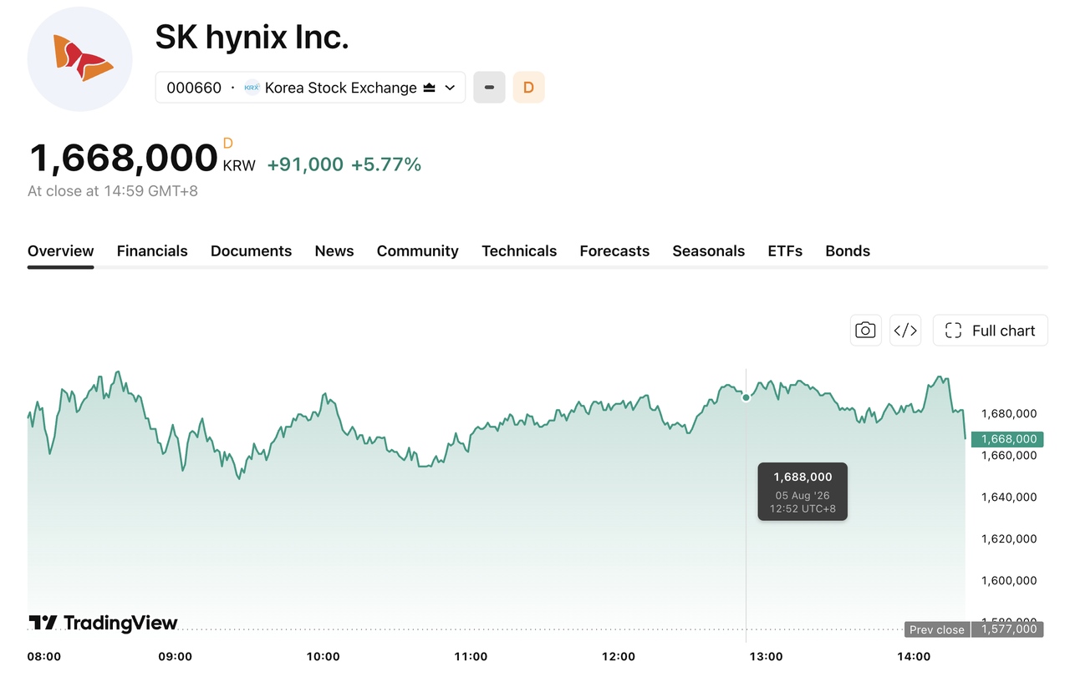Image resolution: width=1070 pixels, height=682 pixels.
Task: Open the Community tab
Action: tap(418, 251)
